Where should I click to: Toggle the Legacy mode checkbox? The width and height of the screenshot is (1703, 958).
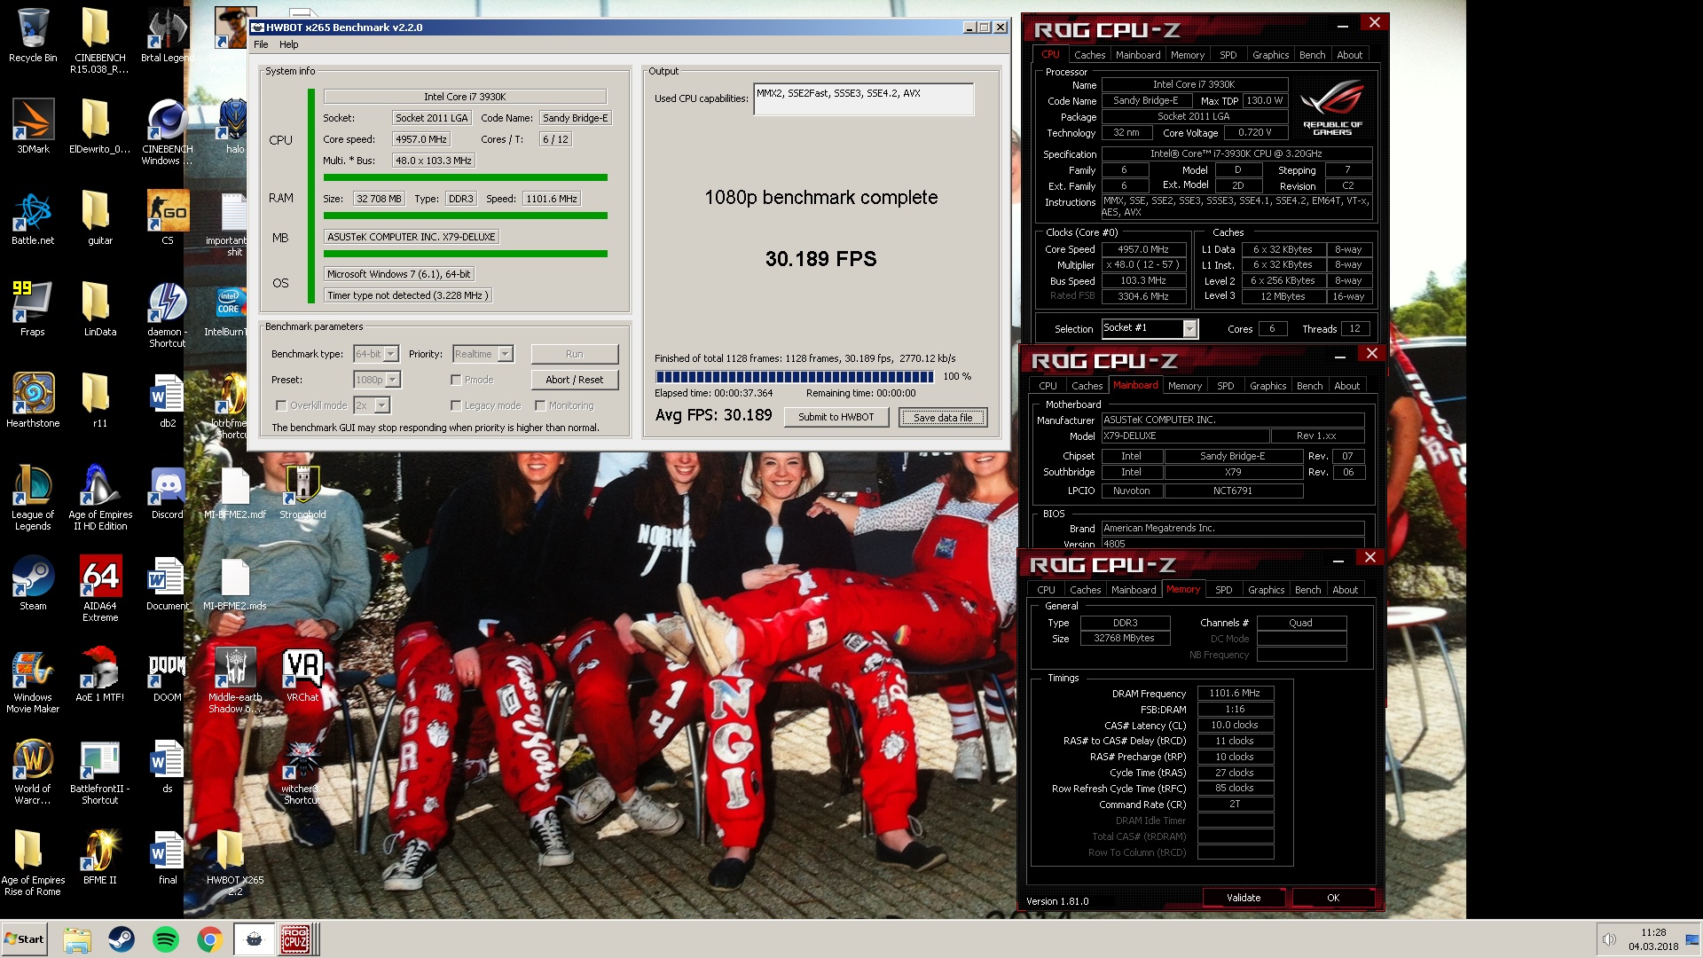pos(456,405)
